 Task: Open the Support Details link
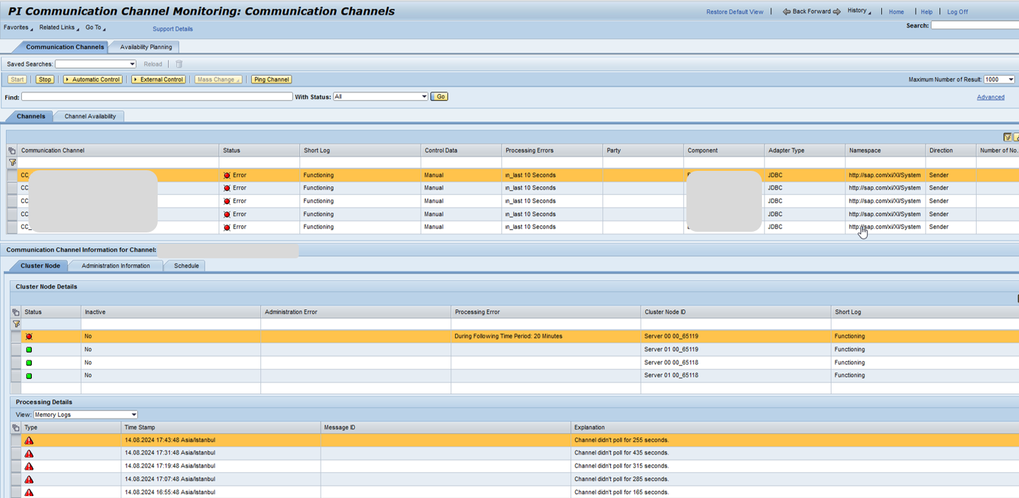click(x=173, y=29)
